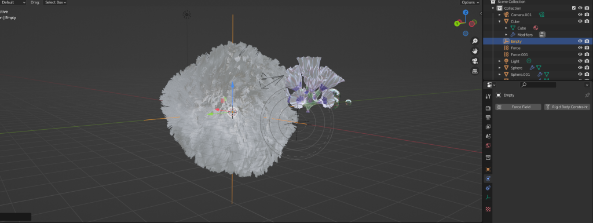Open the Options dropdown in the viewport header
593x223 pixels.
pyautogui.click(x=470, y=2)
